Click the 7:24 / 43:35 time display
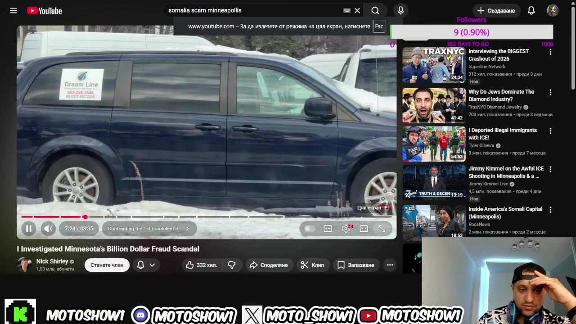This screenshot has height=324, width=576. point(79,229)
